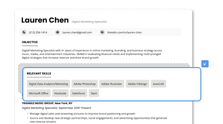This screenshot has width=223, height=124.
Task: Click lauren.chen@gmail.com email address
Action: pos(77,32)
